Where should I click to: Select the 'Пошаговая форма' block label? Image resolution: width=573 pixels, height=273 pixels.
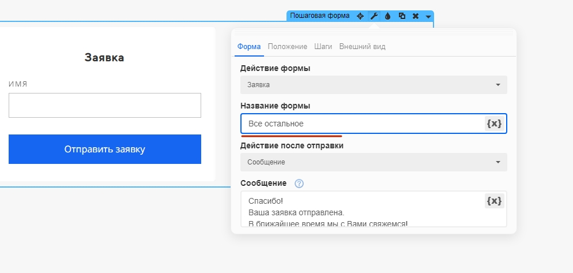tap(320, 16)
